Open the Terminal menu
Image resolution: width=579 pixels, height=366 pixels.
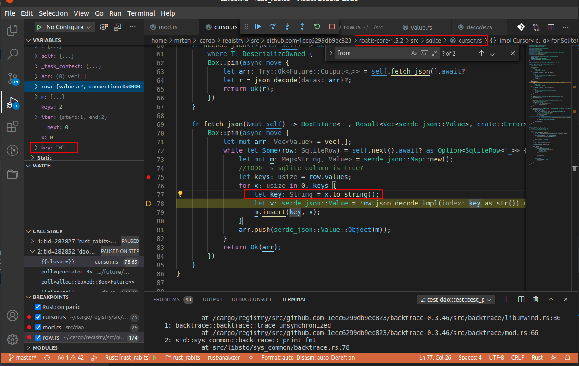tap(141, 13)
